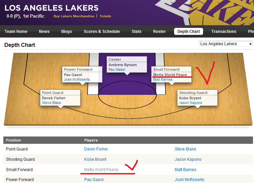The height and width of the screenshot is (183, 254).
Task: Click the Small Forward label on the court
Action: pyautogui.click(x=166, y=69)
